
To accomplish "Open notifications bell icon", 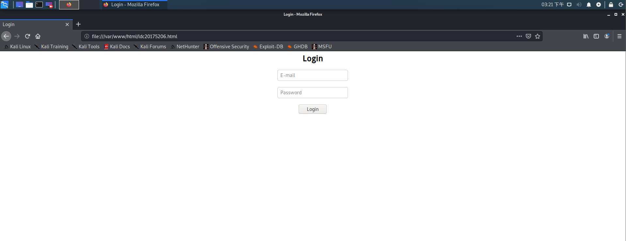I will 589,5.
